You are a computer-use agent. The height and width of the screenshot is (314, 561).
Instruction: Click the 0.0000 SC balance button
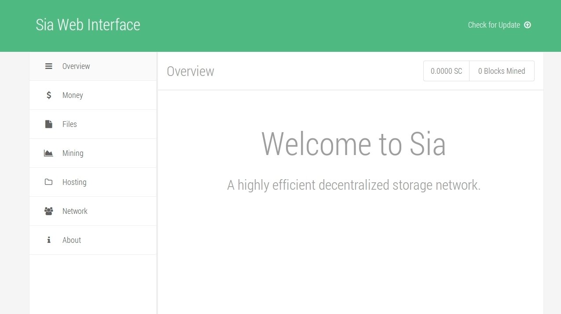[446, 71]
